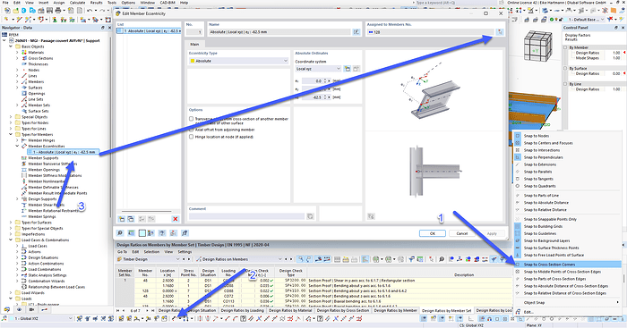627x328 pixels.
Task: Click the Main tab in dialog
Action: pos(194,45)
